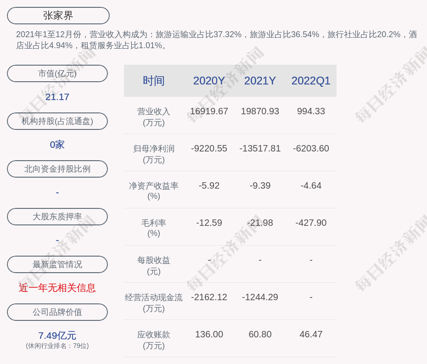Click the 毛利率(%) row label
The image size is (427, 364).
[x=154, y=228]
